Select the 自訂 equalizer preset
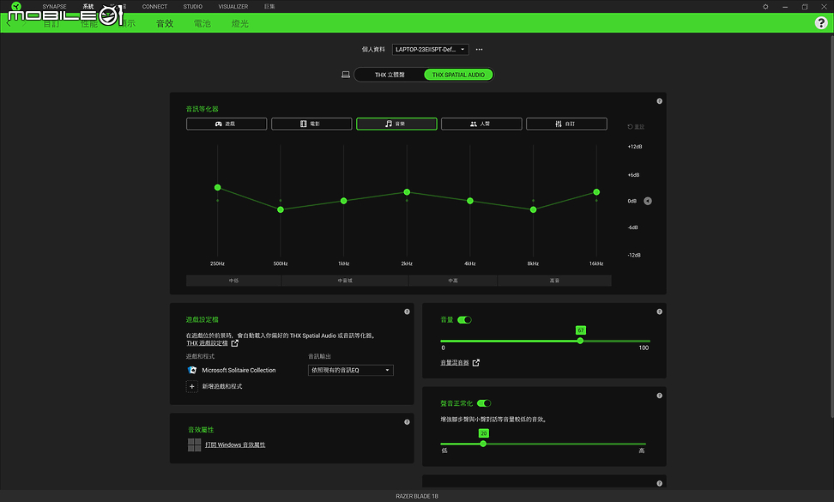 click(566, 124)
